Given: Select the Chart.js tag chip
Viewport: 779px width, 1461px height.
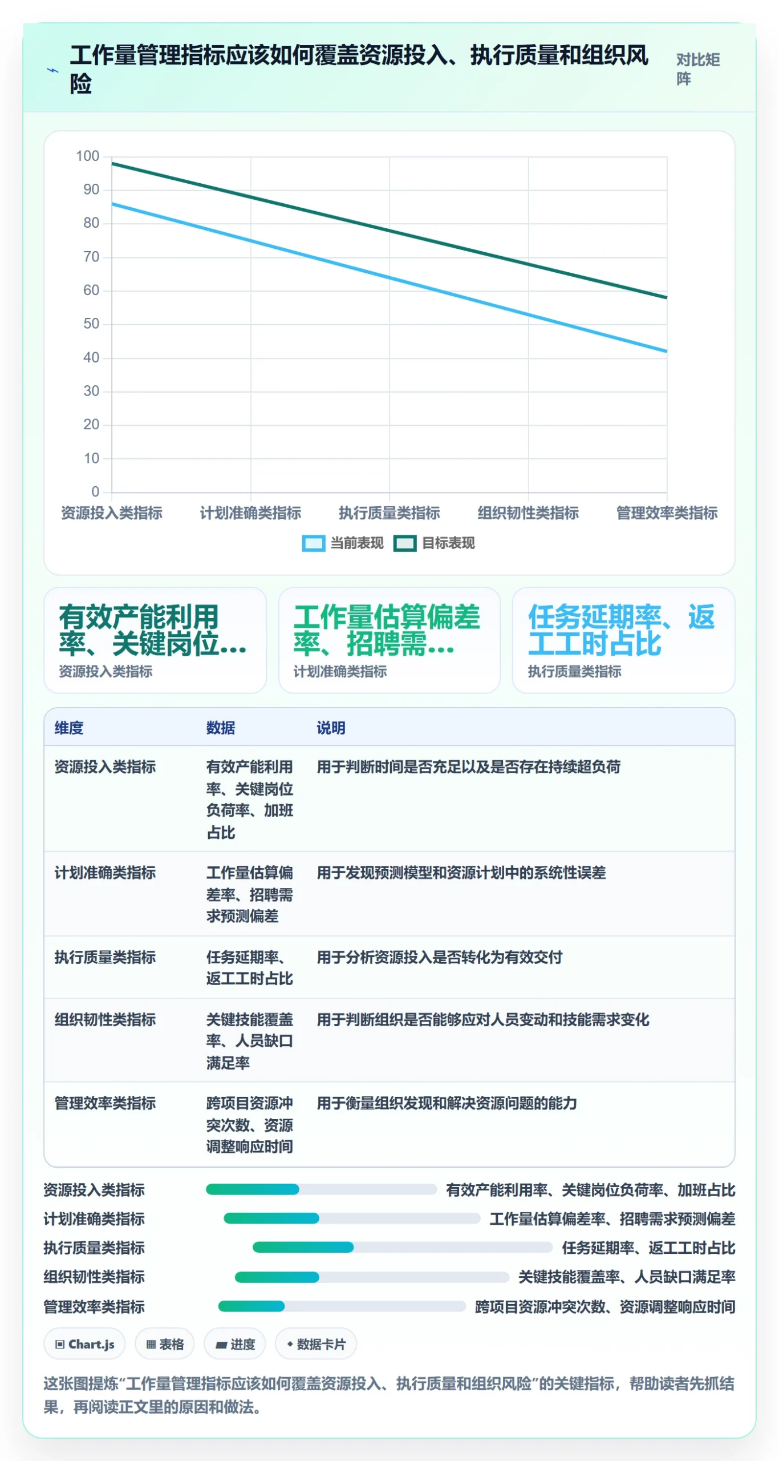Looking at the screenshot, I should click(84, 1343).
